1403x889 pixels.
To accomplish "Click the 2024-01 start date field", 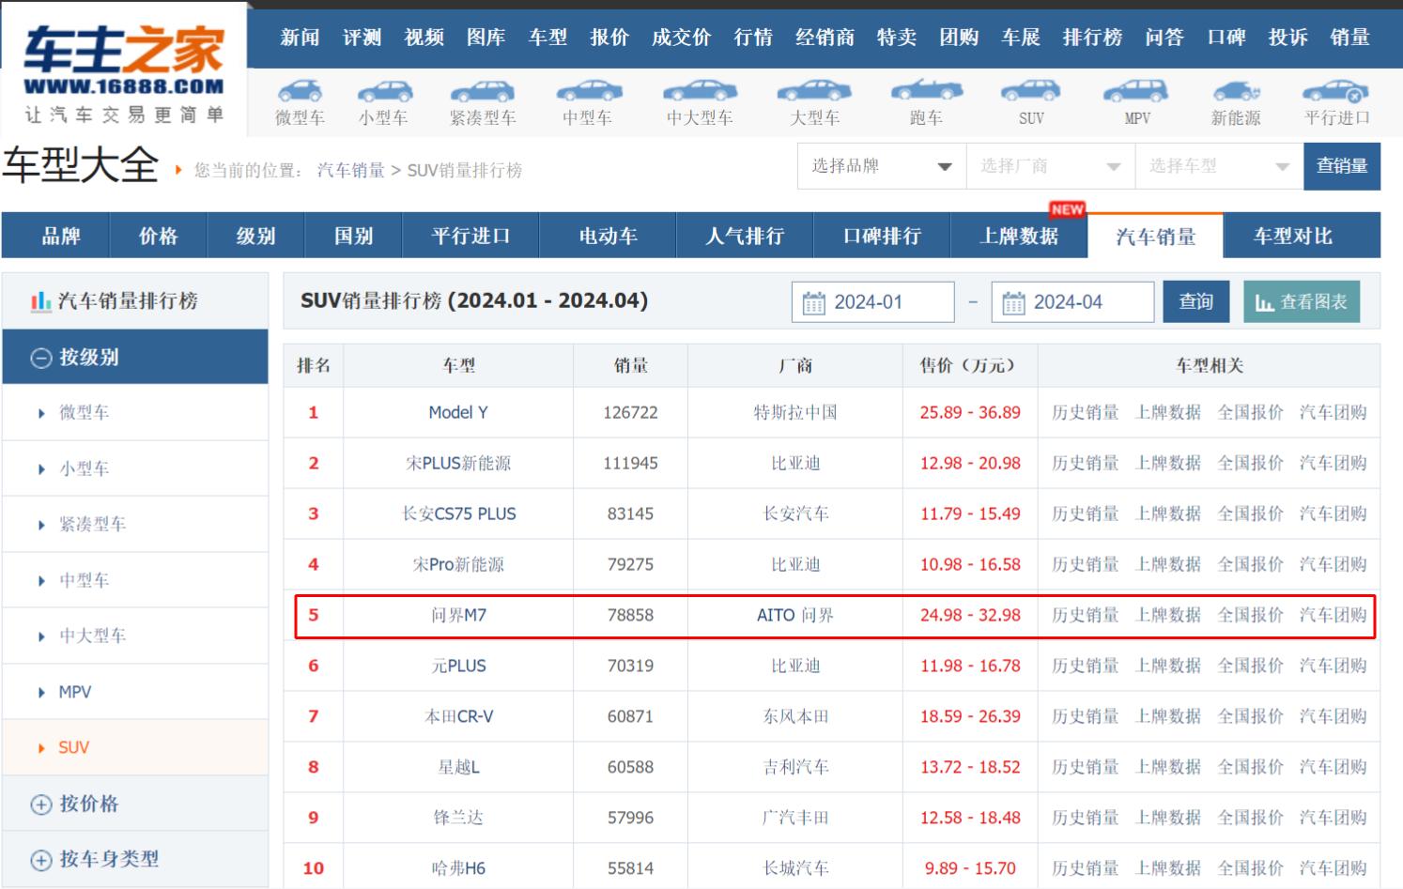I will click(872, 302).
